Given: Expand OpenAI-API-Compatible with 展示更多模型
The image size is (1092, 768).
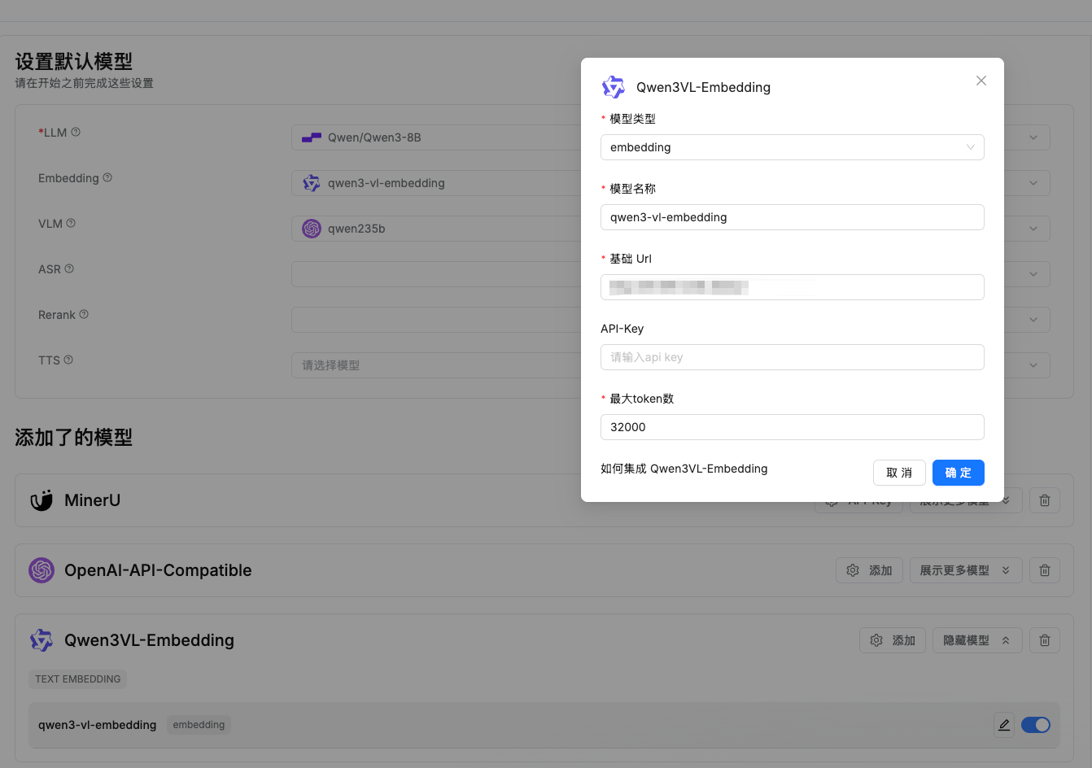Looking at the screenshot, I should coord(964,570).
